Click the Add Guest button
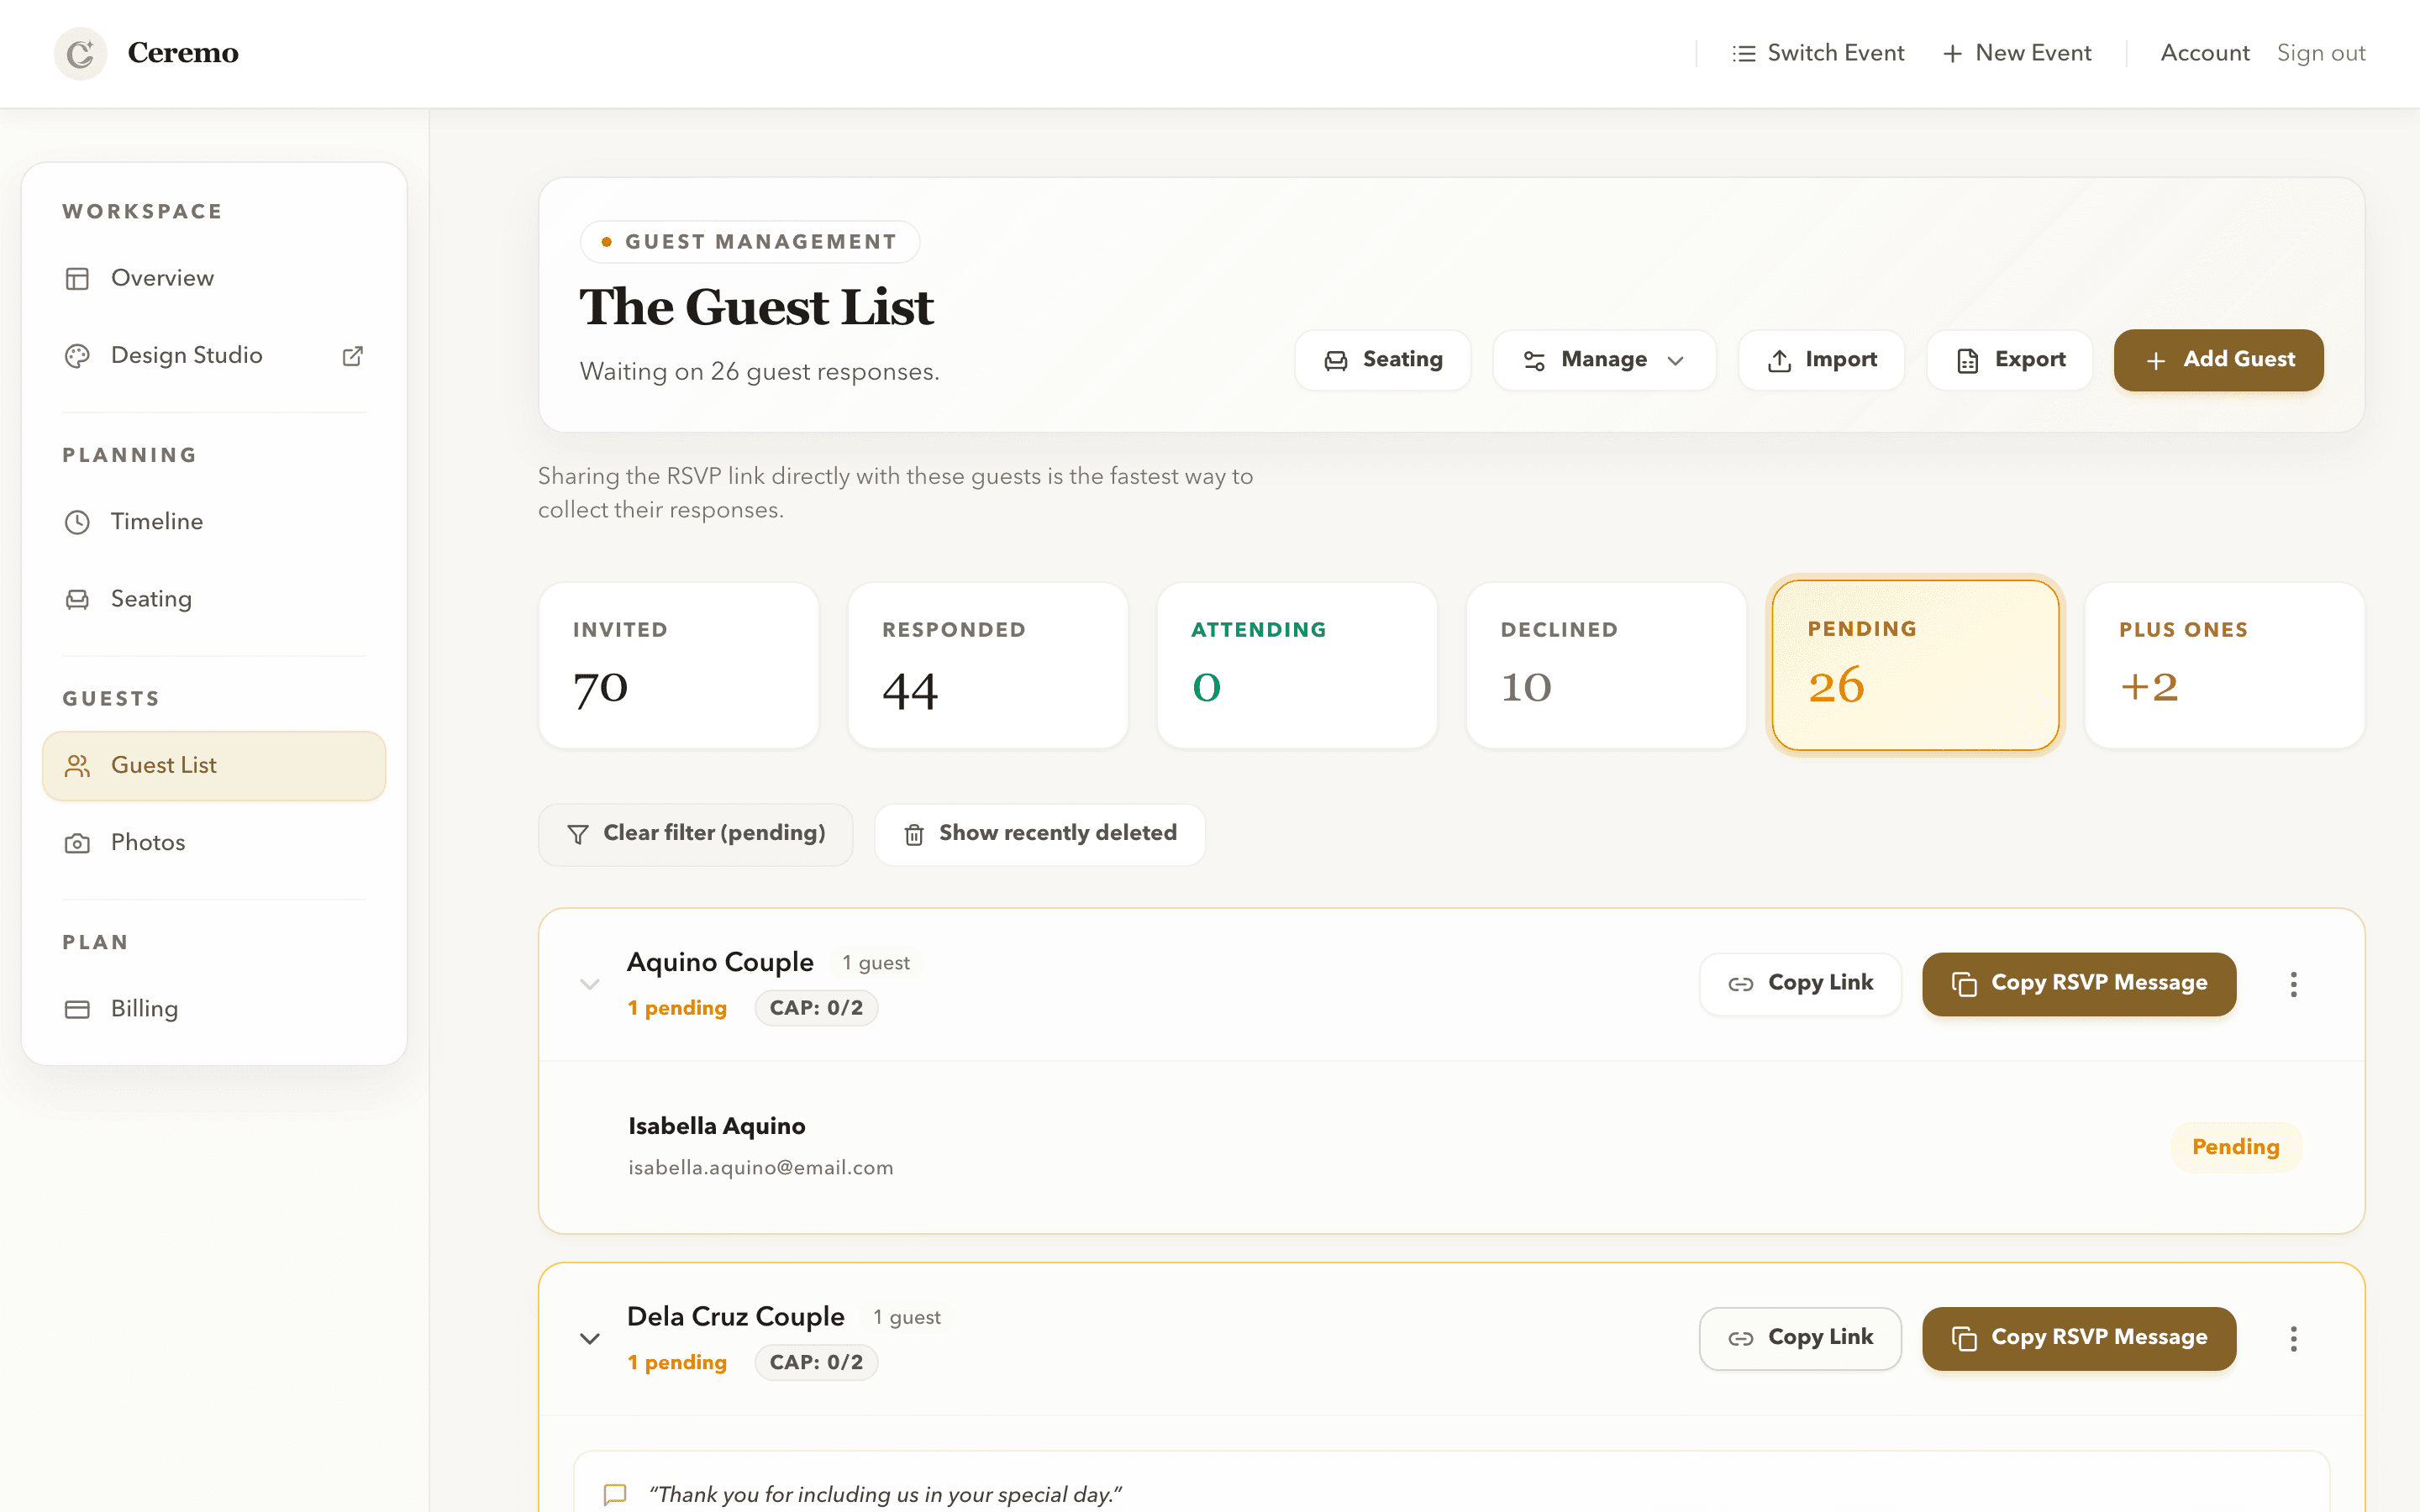2420x1512 pixels. point(2218,360)
